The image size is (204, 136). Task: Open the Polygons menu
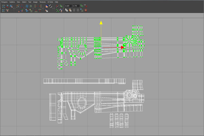click(4, 2)
